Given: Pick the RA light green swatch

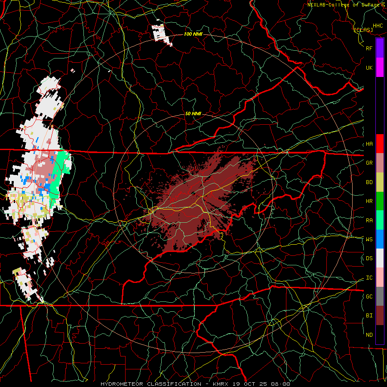Looking at the screenshot, I should click(380, 220).
